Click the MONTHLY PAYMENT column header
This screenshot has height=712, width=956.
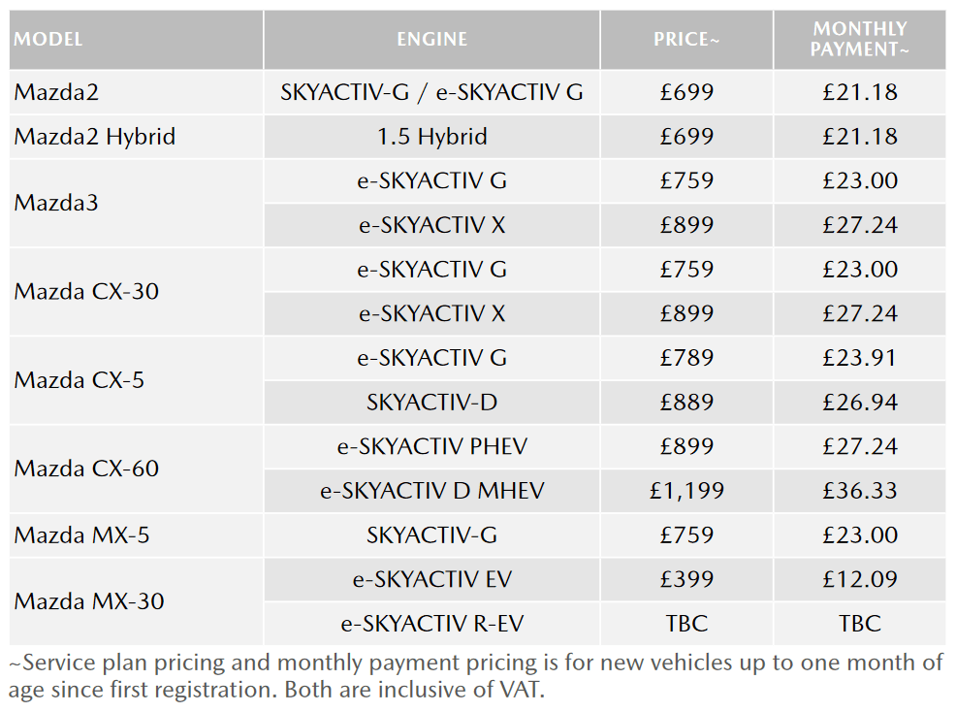(x=860, y=39)
